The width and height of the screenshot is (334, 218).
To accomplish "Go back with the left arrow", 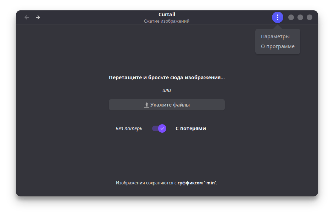I will point(27,17).
